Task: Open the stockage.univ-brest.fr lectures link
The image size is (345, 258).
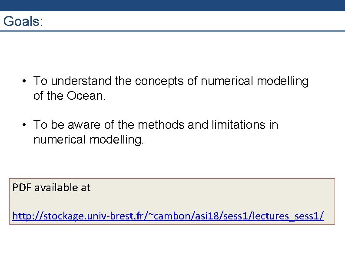Action: [x=168, y=216]
